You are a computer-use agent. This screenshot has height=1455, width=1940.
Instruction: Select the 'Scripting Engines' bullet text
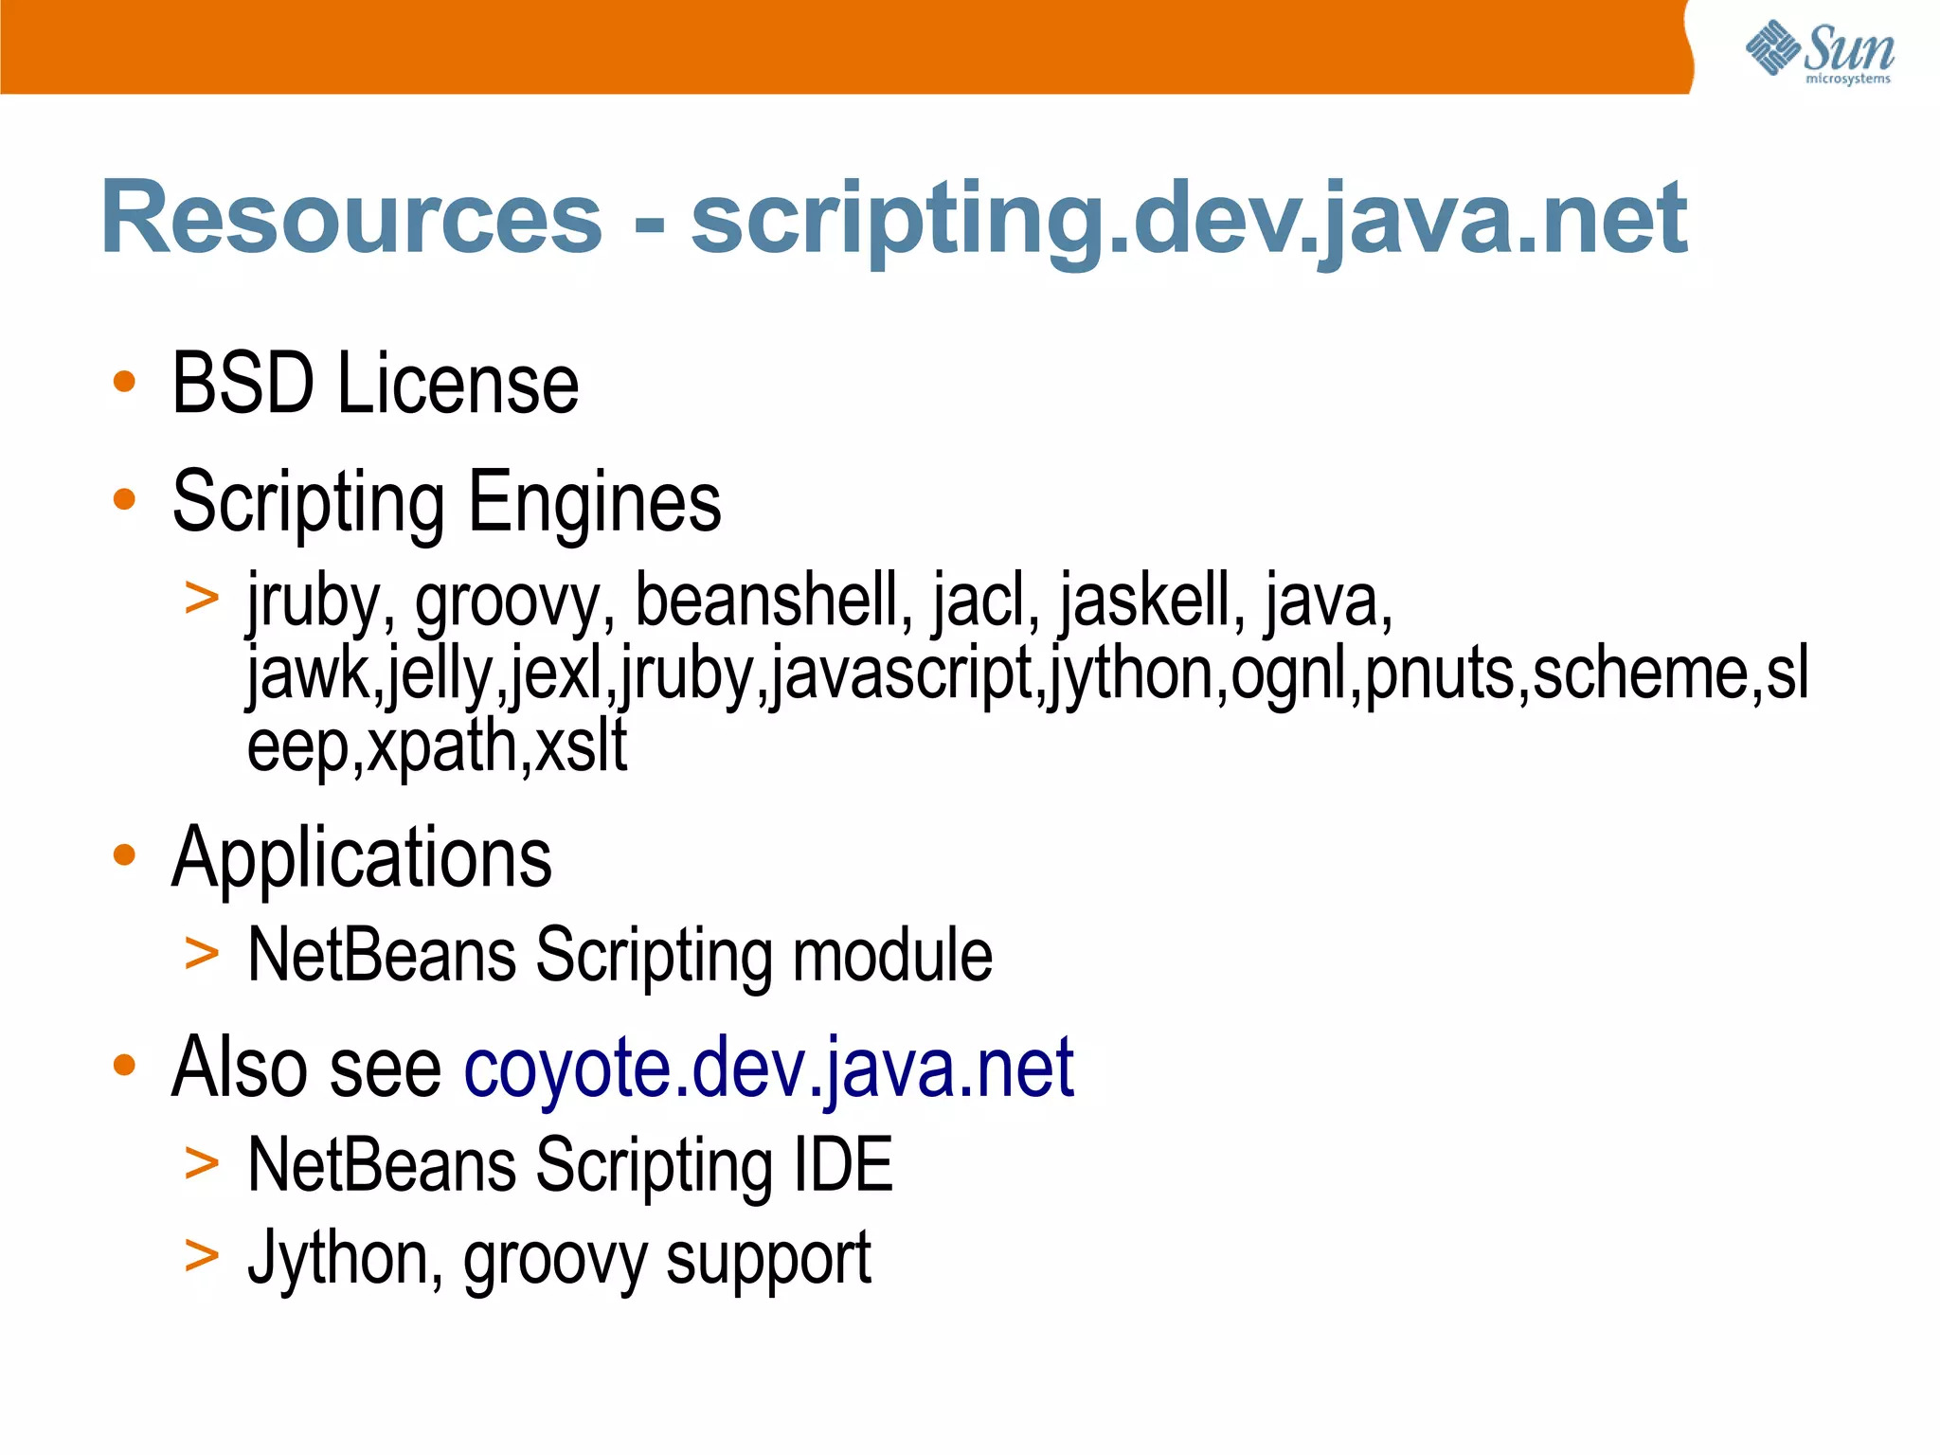click(x=446, y=504)
